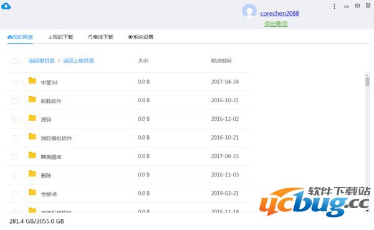
Task: Go back via 返回根目录 link
Action: 42,61
